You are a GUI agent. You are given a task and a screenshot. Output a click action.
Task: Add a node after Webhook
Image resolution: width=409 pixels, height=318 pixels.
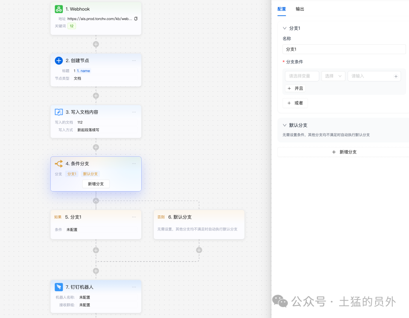(x=96, y=44)
